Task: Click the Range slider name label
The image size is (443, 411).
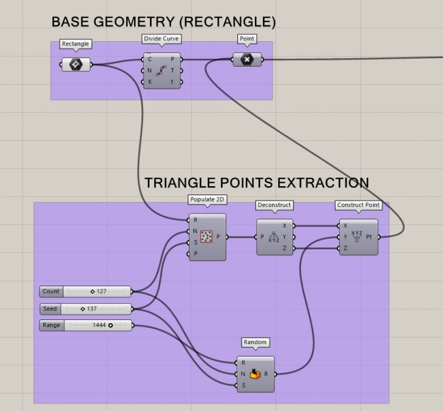Action: tap(51, 326)
